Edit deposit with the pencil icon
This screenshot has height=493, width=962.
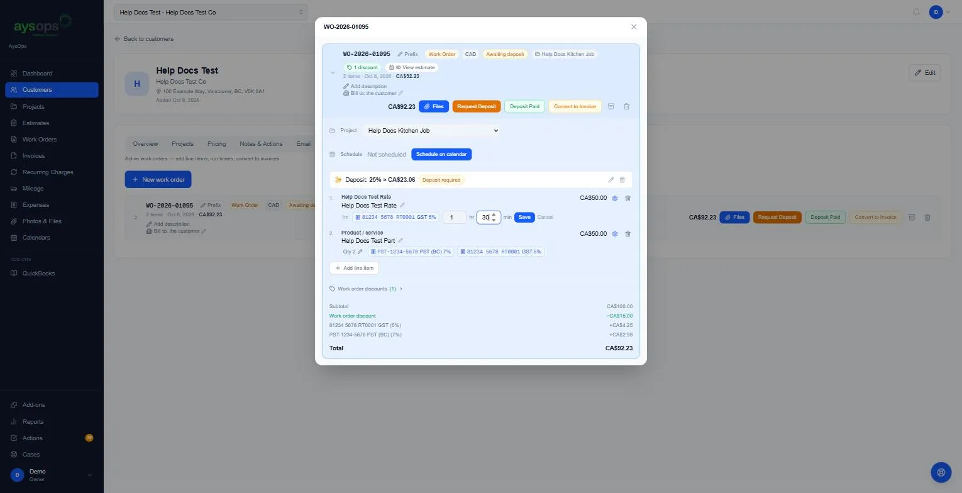tap(611, 180)
